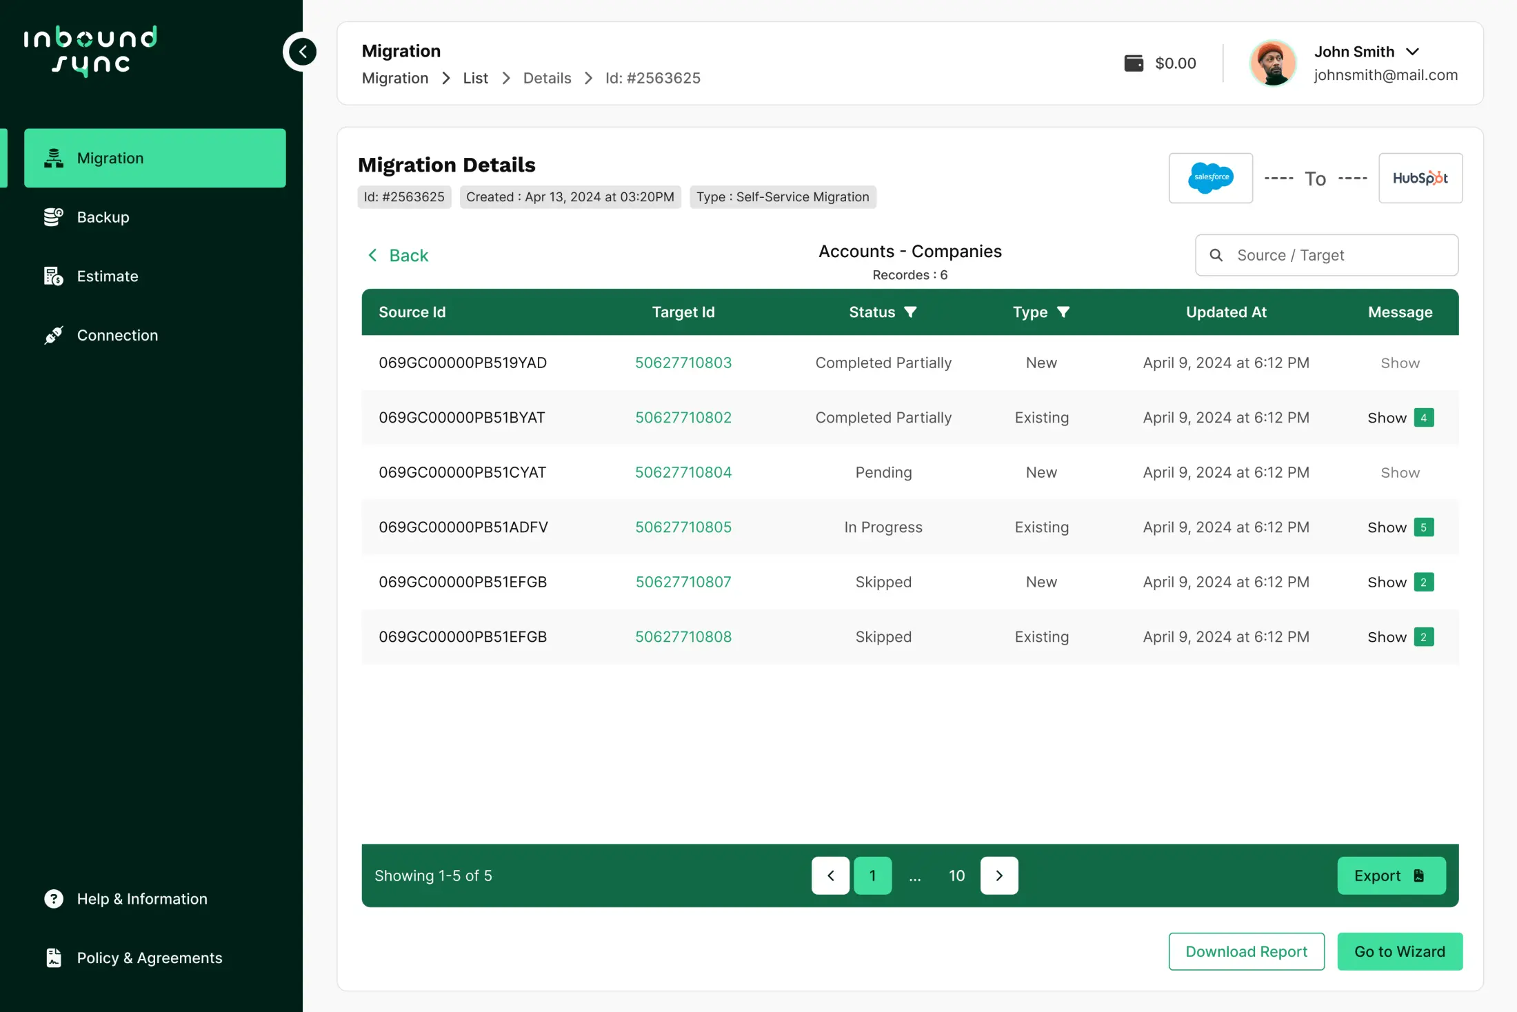Viewport: 1517px width, 1012px height.
Task: Click the wallet balance icon
Action: [1134, 63]
